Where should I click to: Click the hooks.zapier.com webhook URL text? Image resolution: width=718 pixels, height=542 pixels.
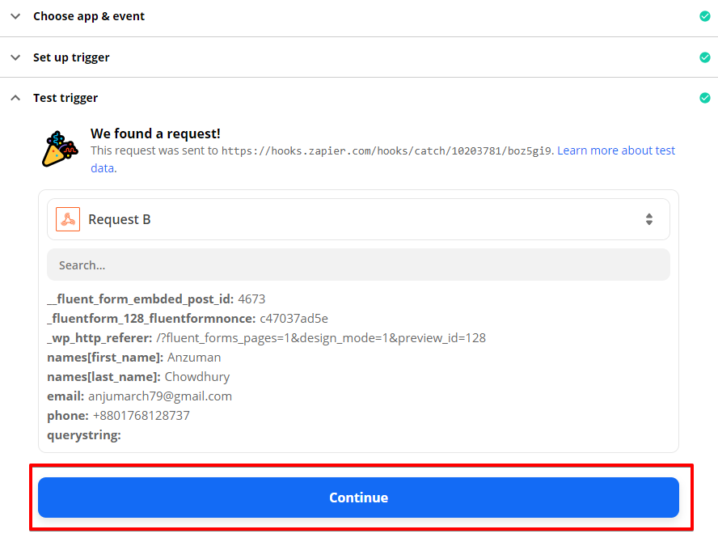pos(387,150)
